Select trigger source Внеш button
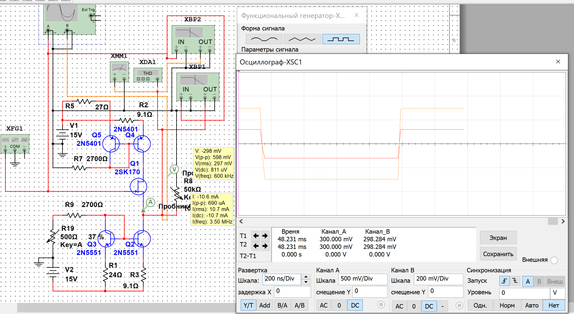Viewport: 574px width, 314px height. pyautogui.click(x=555, y=281)
